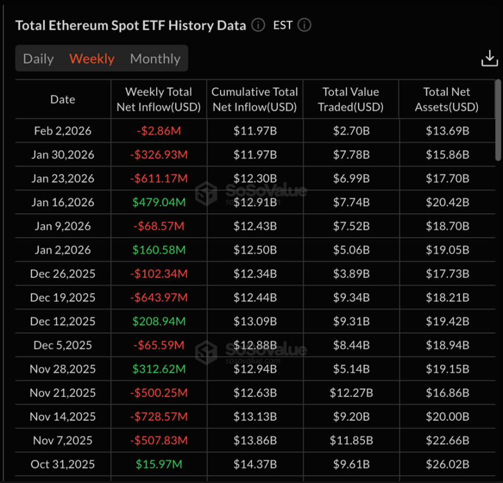Click the Date column header
Viewport: 503px width, 483px height.
coord(63,99)
